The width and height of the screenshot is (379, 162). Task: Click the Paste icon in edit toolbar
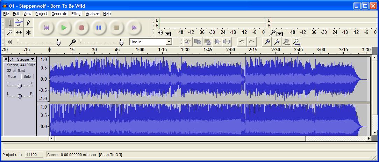(x=207, y=42)
